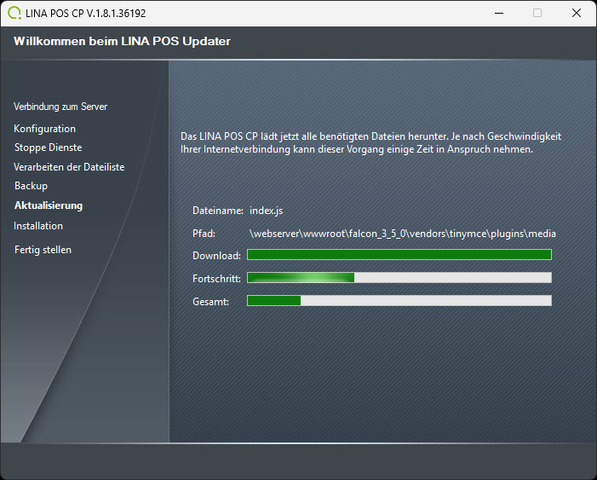Click the download description paragraph
The width and height of the screenshot is (597, 480).
370,142
